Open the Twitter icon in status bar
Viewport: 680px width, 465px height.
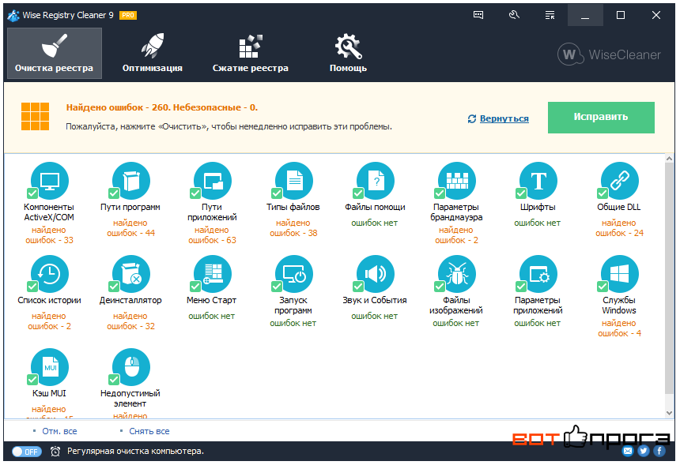[644, 451]
